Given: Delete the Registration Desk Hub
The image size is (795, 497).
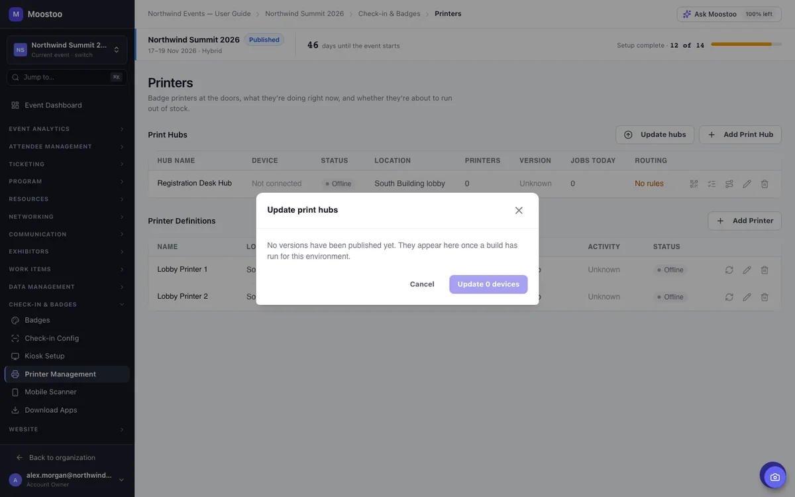Looking at the screenshot, I should pyautogui.click(x=765, y=184).
